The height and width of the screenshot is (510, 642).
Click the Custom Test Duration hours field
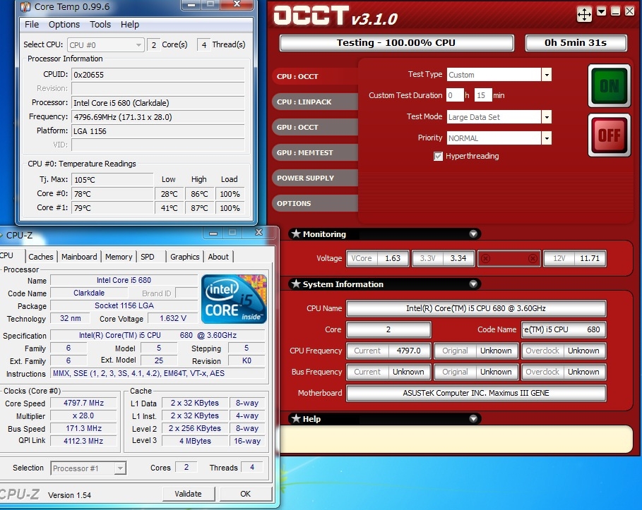(x=455, y=95)
